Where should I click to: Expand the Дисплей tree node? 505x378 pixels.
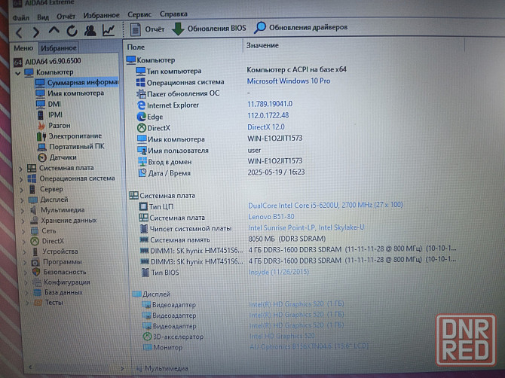click(22, 200)
